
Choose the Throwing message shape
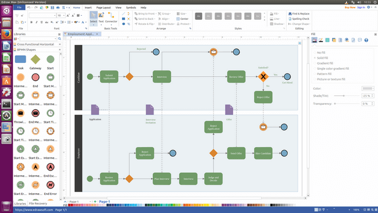pyautogui.click(x=20, y=113)
